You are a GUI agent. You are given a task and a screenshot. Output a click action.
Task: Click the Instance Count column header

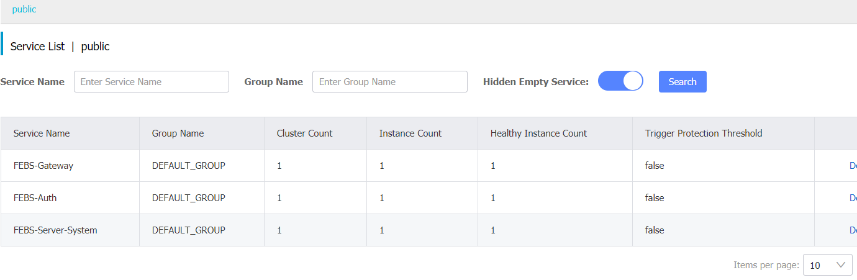(x=410, y=133)
